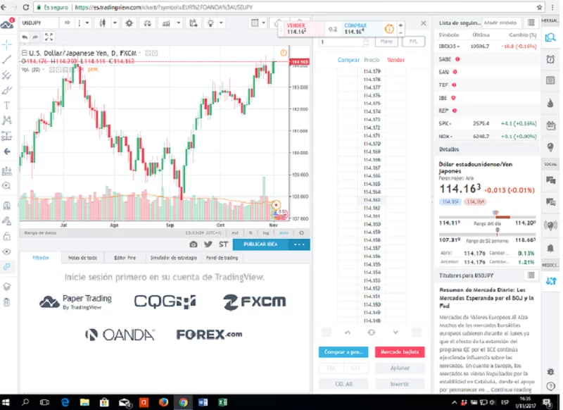Open the hotlist flame icon in right sidebar
563x410 pixels.
pyautogui.click(x=550, y=103)
